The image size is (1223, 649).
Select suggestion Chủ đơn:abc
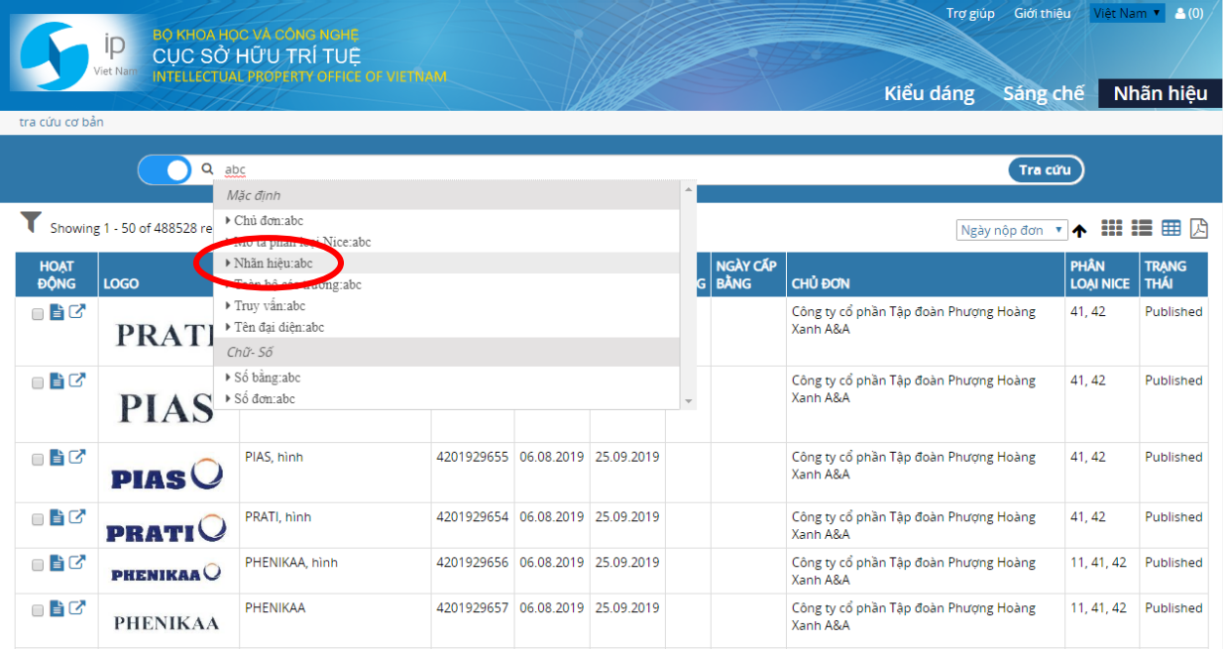[448, 220]
